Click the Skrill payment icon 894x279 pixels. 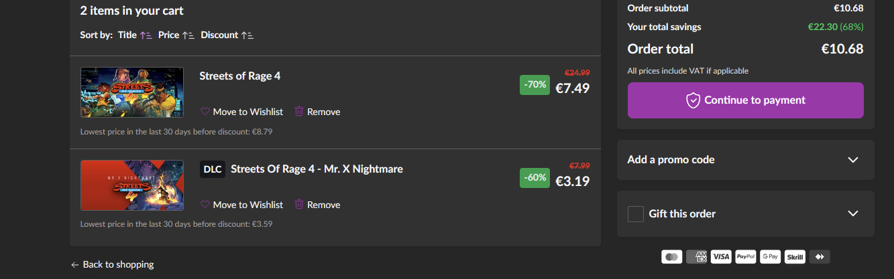coord(795,256)
